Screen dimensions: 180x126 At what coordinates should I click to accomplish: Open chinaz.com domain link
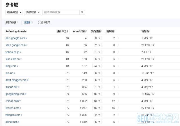12,101
